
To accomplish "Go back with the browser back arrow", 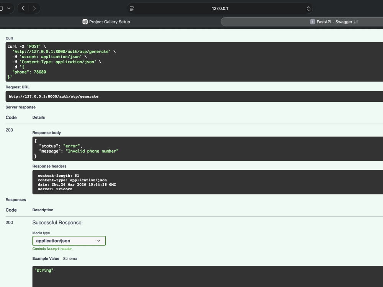I will tap(23, 8).
